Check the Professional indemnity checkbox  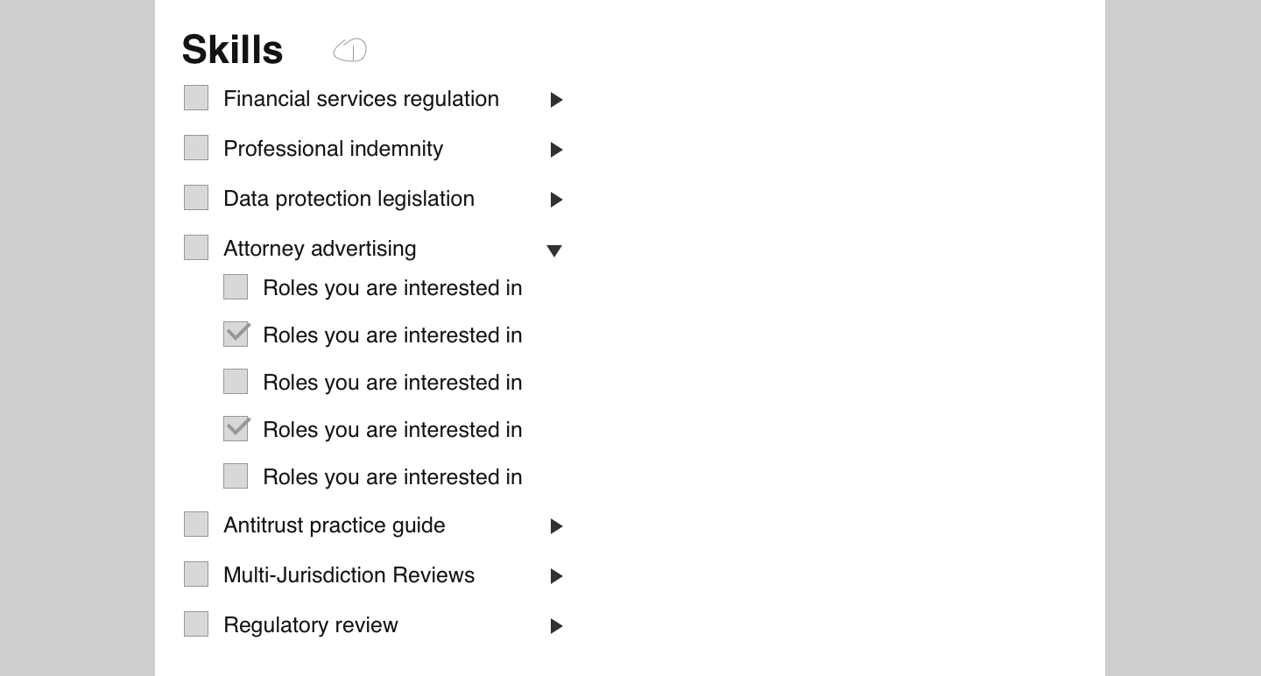(196, 148)
